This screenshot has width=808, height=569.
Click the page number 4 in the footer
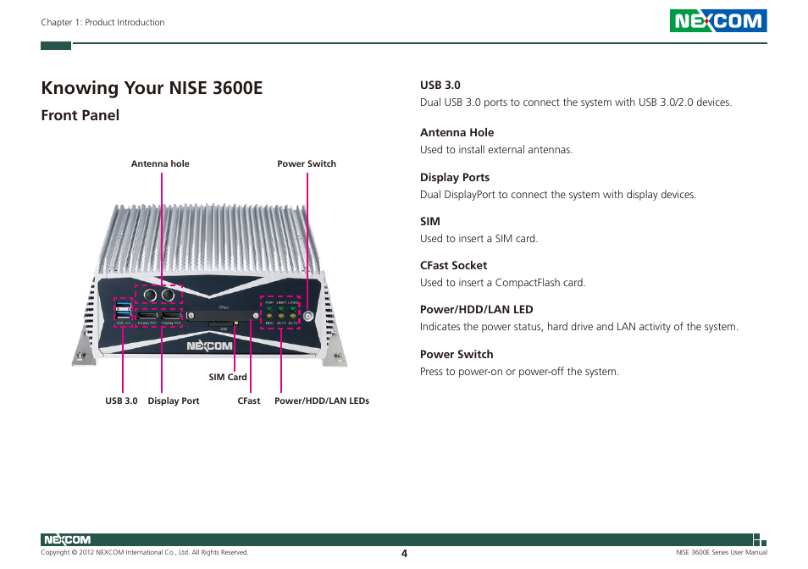[x=404, y=554]
